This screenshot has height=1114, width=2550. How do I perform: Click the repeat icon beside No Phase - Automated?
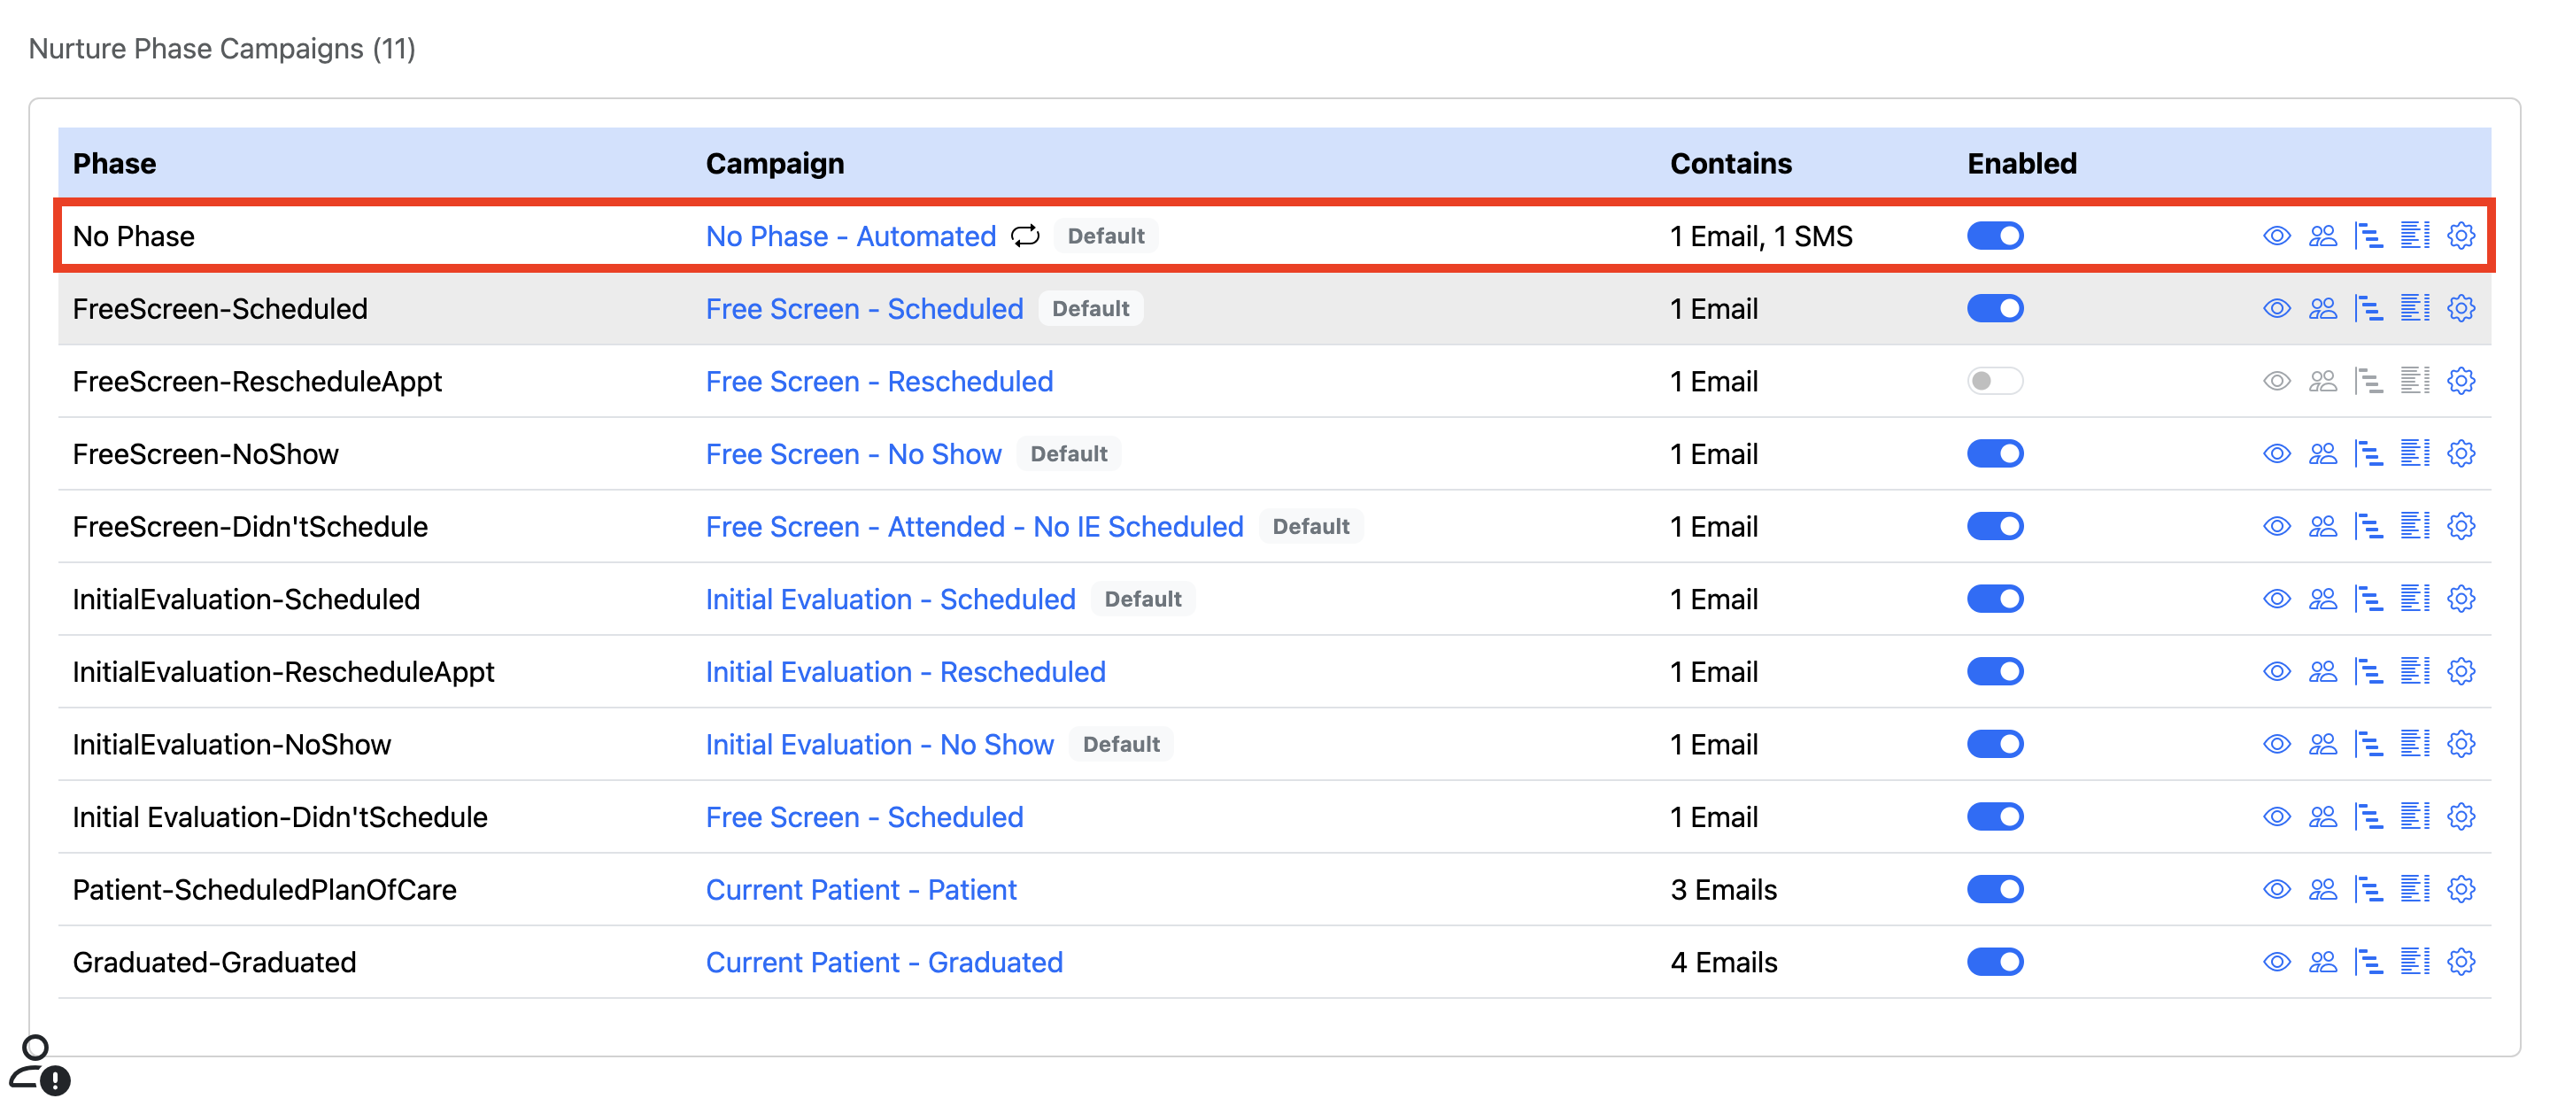pyautogui.click(x=1024, y=236)
